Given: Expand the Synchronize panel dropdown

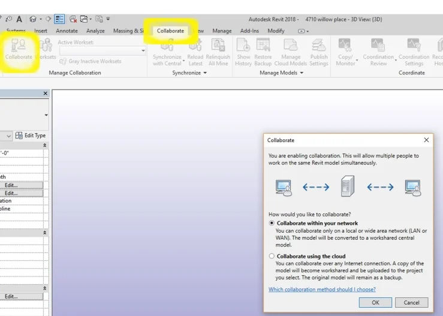Looking at the screenshot, I should [205, 73].
